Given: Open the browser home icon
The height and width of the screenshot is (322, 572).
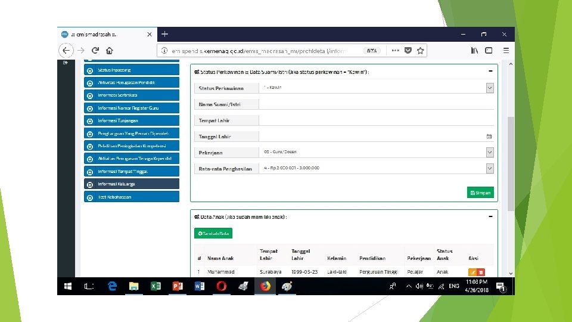Looking at the screenshot, I should [x=110, y=51].
